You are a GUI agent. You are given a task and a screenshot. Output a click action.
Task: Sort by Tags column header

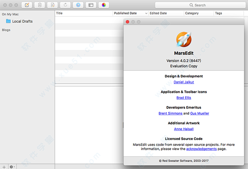pos(229,13)
